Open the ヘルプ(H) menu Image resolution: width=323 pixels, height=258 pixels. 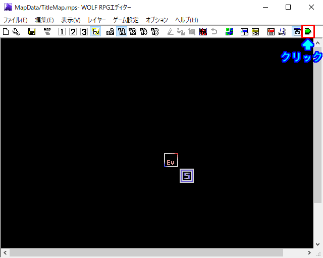187,20
